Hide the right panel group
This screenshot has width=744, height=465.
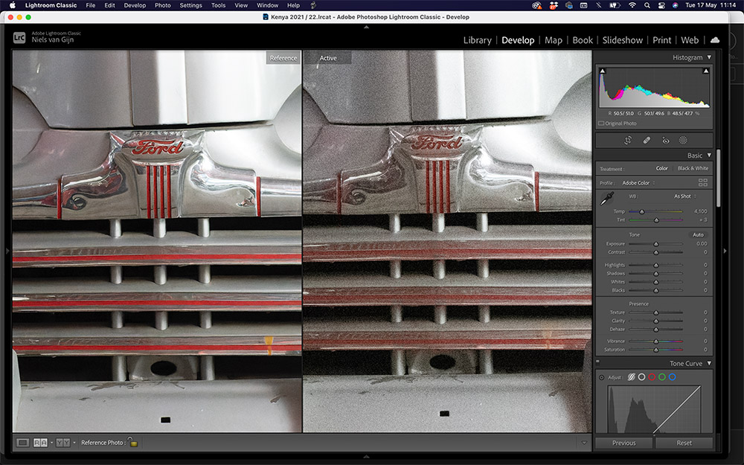tap(725, 251)
